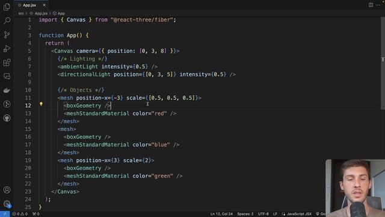
Task: Click the lightbulb code action on line 12
Action: 41,104
